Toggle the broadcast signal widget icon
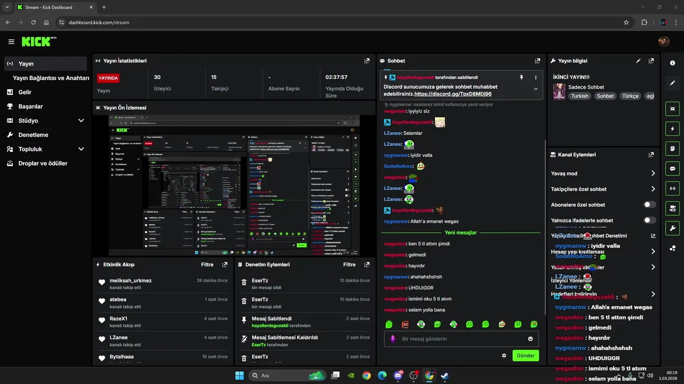This screenshot has width=684, height=384. click(x=672, y=188)
